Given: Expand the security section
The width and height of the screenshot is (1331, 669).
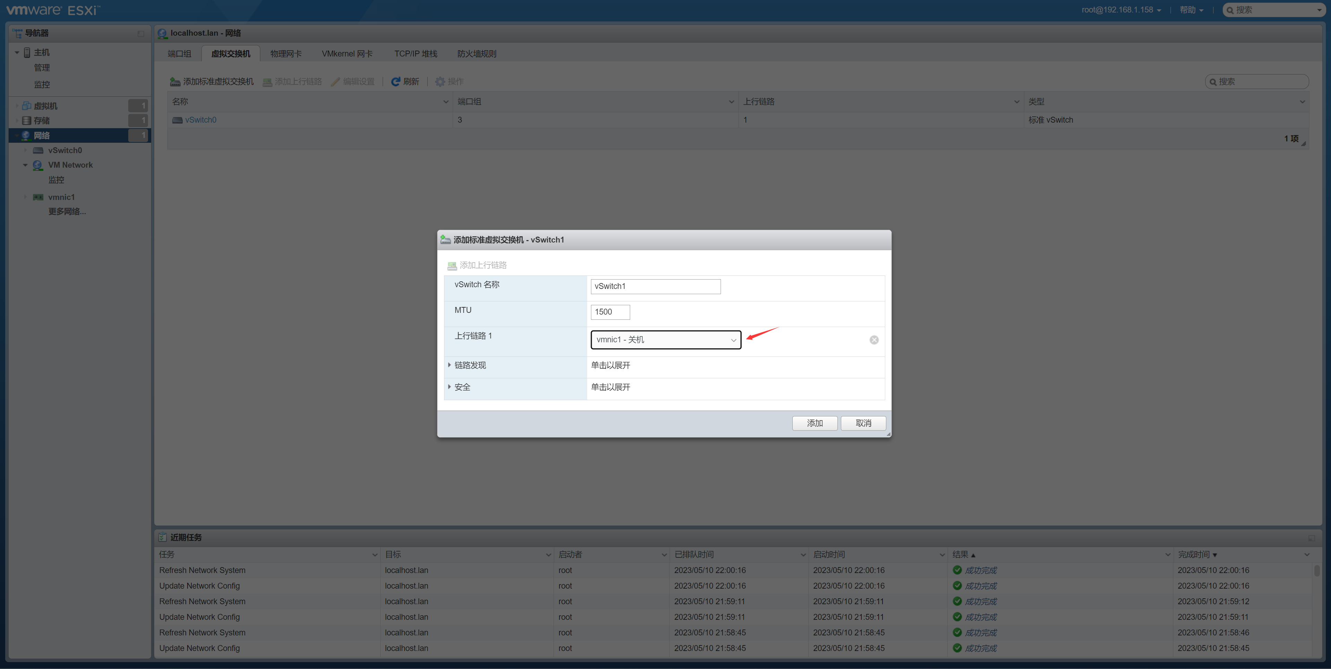Looking at the screenshot, I should tap(449, 387).
